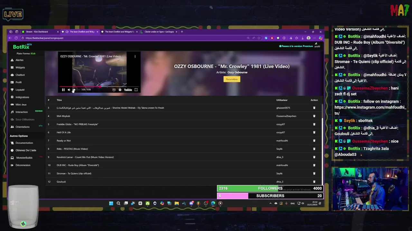Delete the Goulouli song
412x231 pixels.
click(x=314, y=182)
